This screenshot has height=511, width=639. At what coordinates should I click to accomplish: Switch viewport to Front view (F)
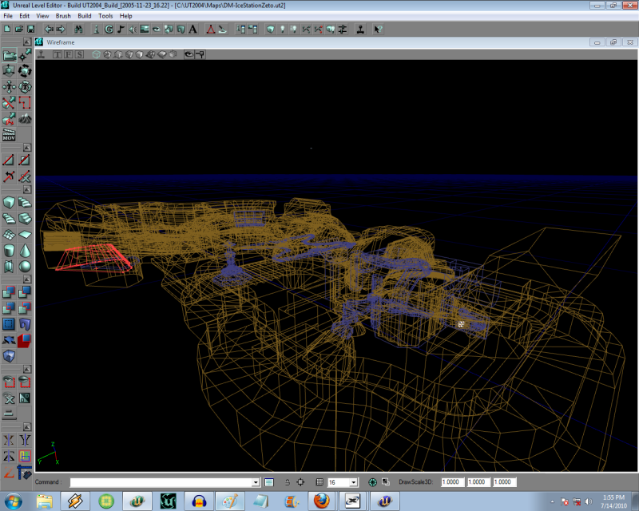pyautogui.click(x=68, y=54)
